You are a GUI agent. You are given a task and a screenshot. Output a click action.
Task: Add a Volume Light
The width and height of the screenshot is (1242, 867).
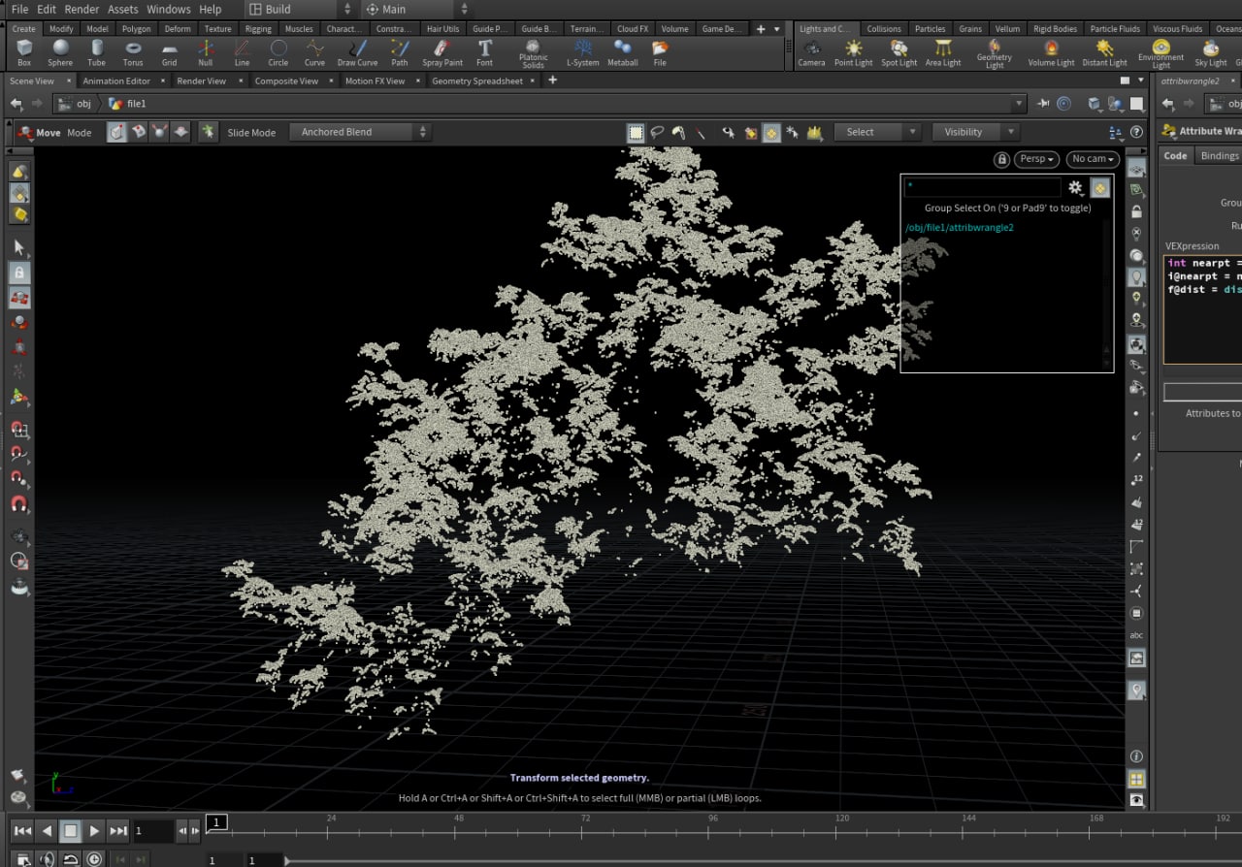(x=1052, y=52)
